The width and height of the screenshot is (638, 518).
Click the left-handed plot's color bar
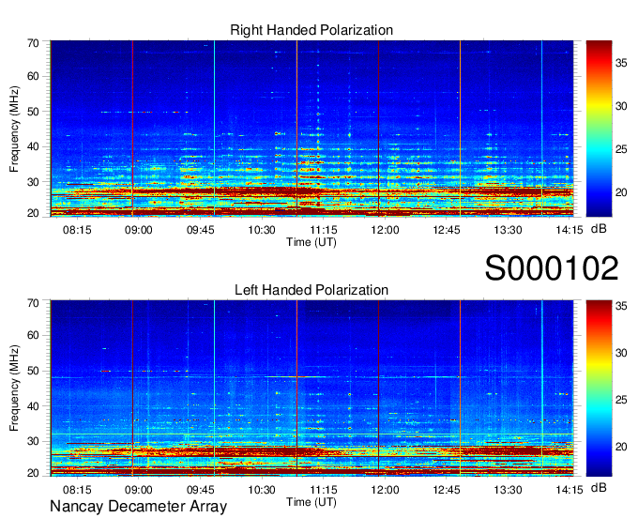599,388
